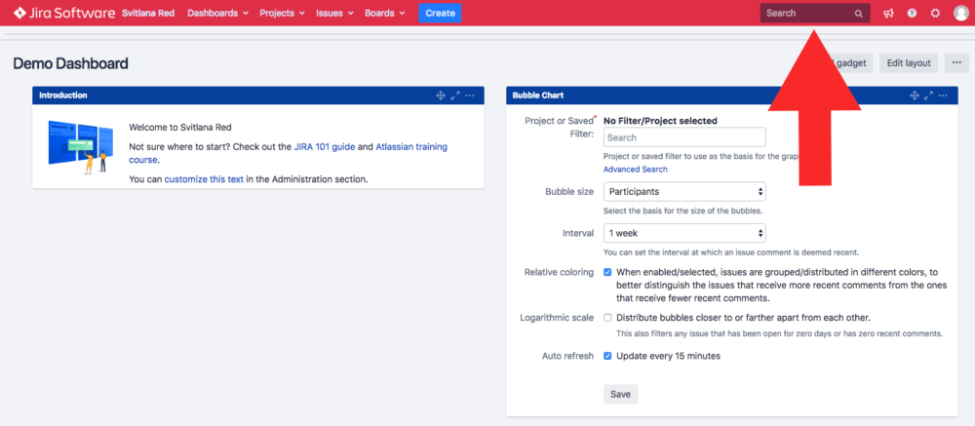The width and height of the screenshot is (975, 426).
Task: Click the 'Bubble size' label
Action: (x=569, y=191)
